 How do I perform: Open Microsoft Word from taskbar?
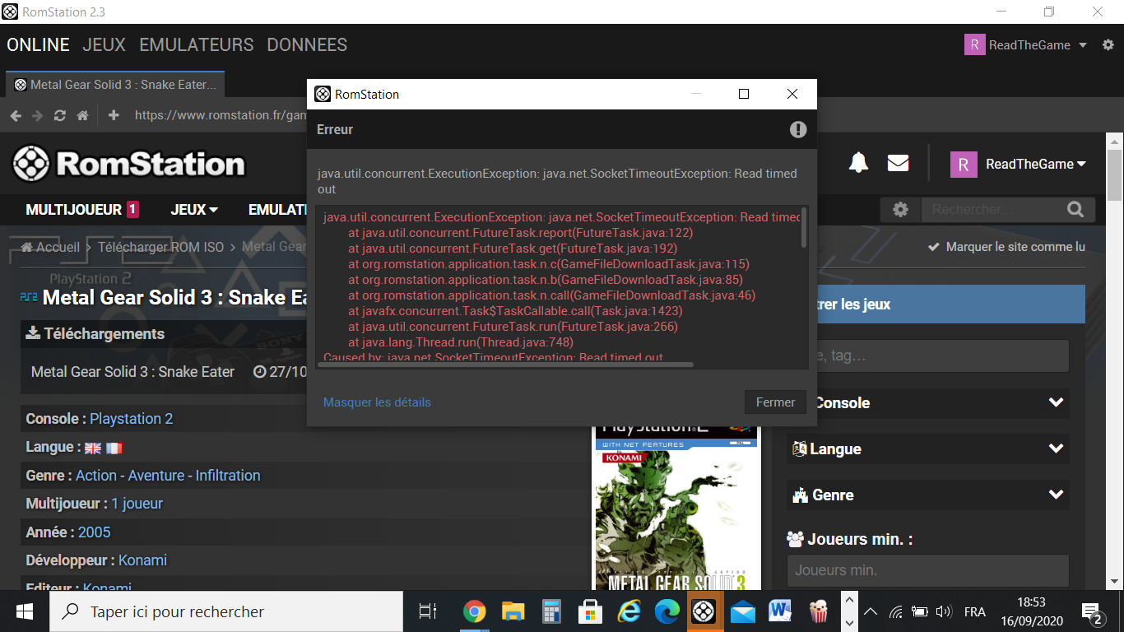pyautogui.click(x=780, y=611)
